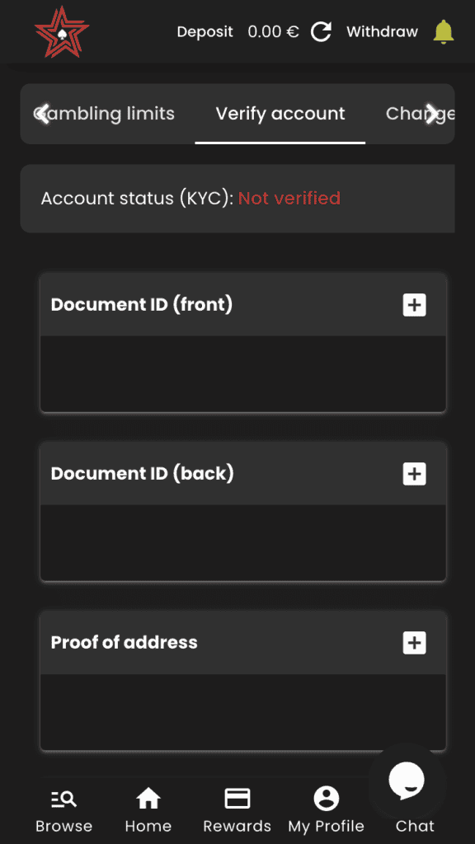Slide tabs right with the right arrow

click(x=431, y=114)
